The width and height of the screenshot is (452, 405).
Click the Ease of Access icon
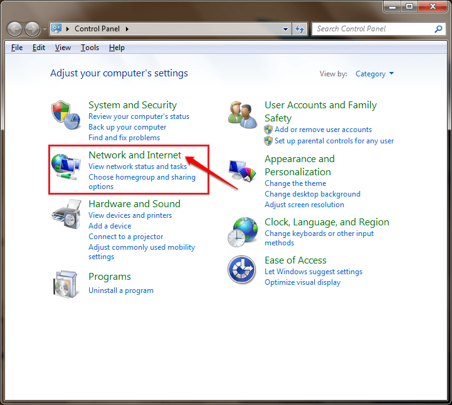pos(241,270)
